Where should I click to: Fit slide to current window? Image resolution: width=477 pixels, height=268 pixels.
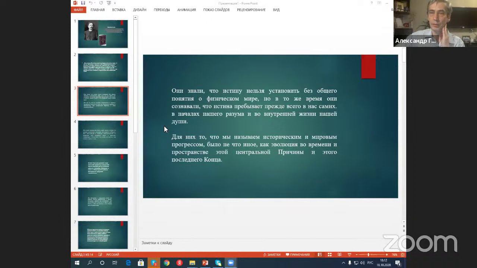click(x=402, y=255)
